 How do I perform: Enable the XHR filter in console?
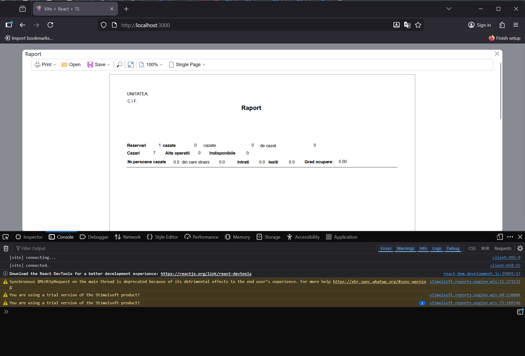pos(485,248)
